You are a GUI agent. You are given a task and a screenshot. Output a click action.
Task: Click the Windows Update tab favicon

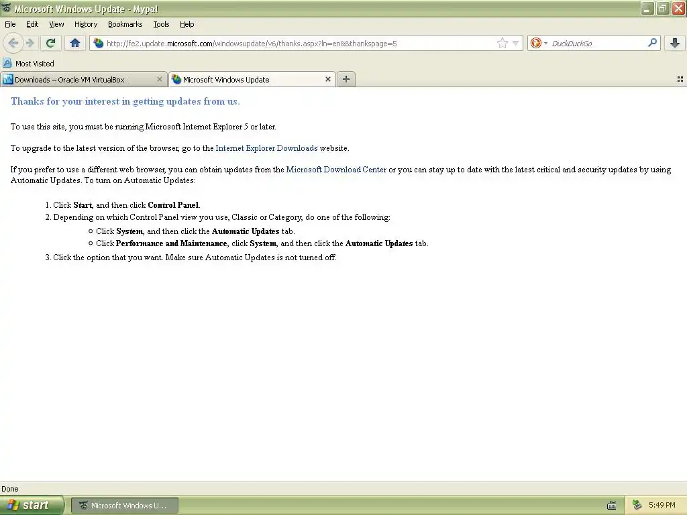176,79
